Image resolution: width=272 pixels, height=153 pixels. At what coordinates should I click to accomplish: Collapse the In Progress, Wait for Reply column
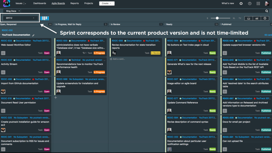point(54,24)
